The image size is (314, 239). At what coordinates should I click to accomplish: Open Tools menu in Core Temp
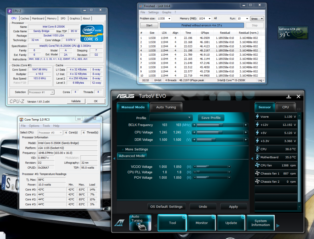coord(46,126)
